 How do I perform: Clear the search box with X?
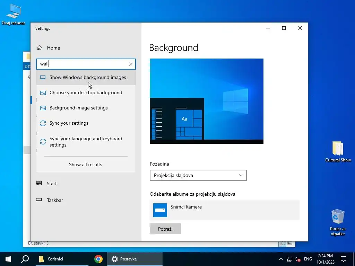point(131,64)
